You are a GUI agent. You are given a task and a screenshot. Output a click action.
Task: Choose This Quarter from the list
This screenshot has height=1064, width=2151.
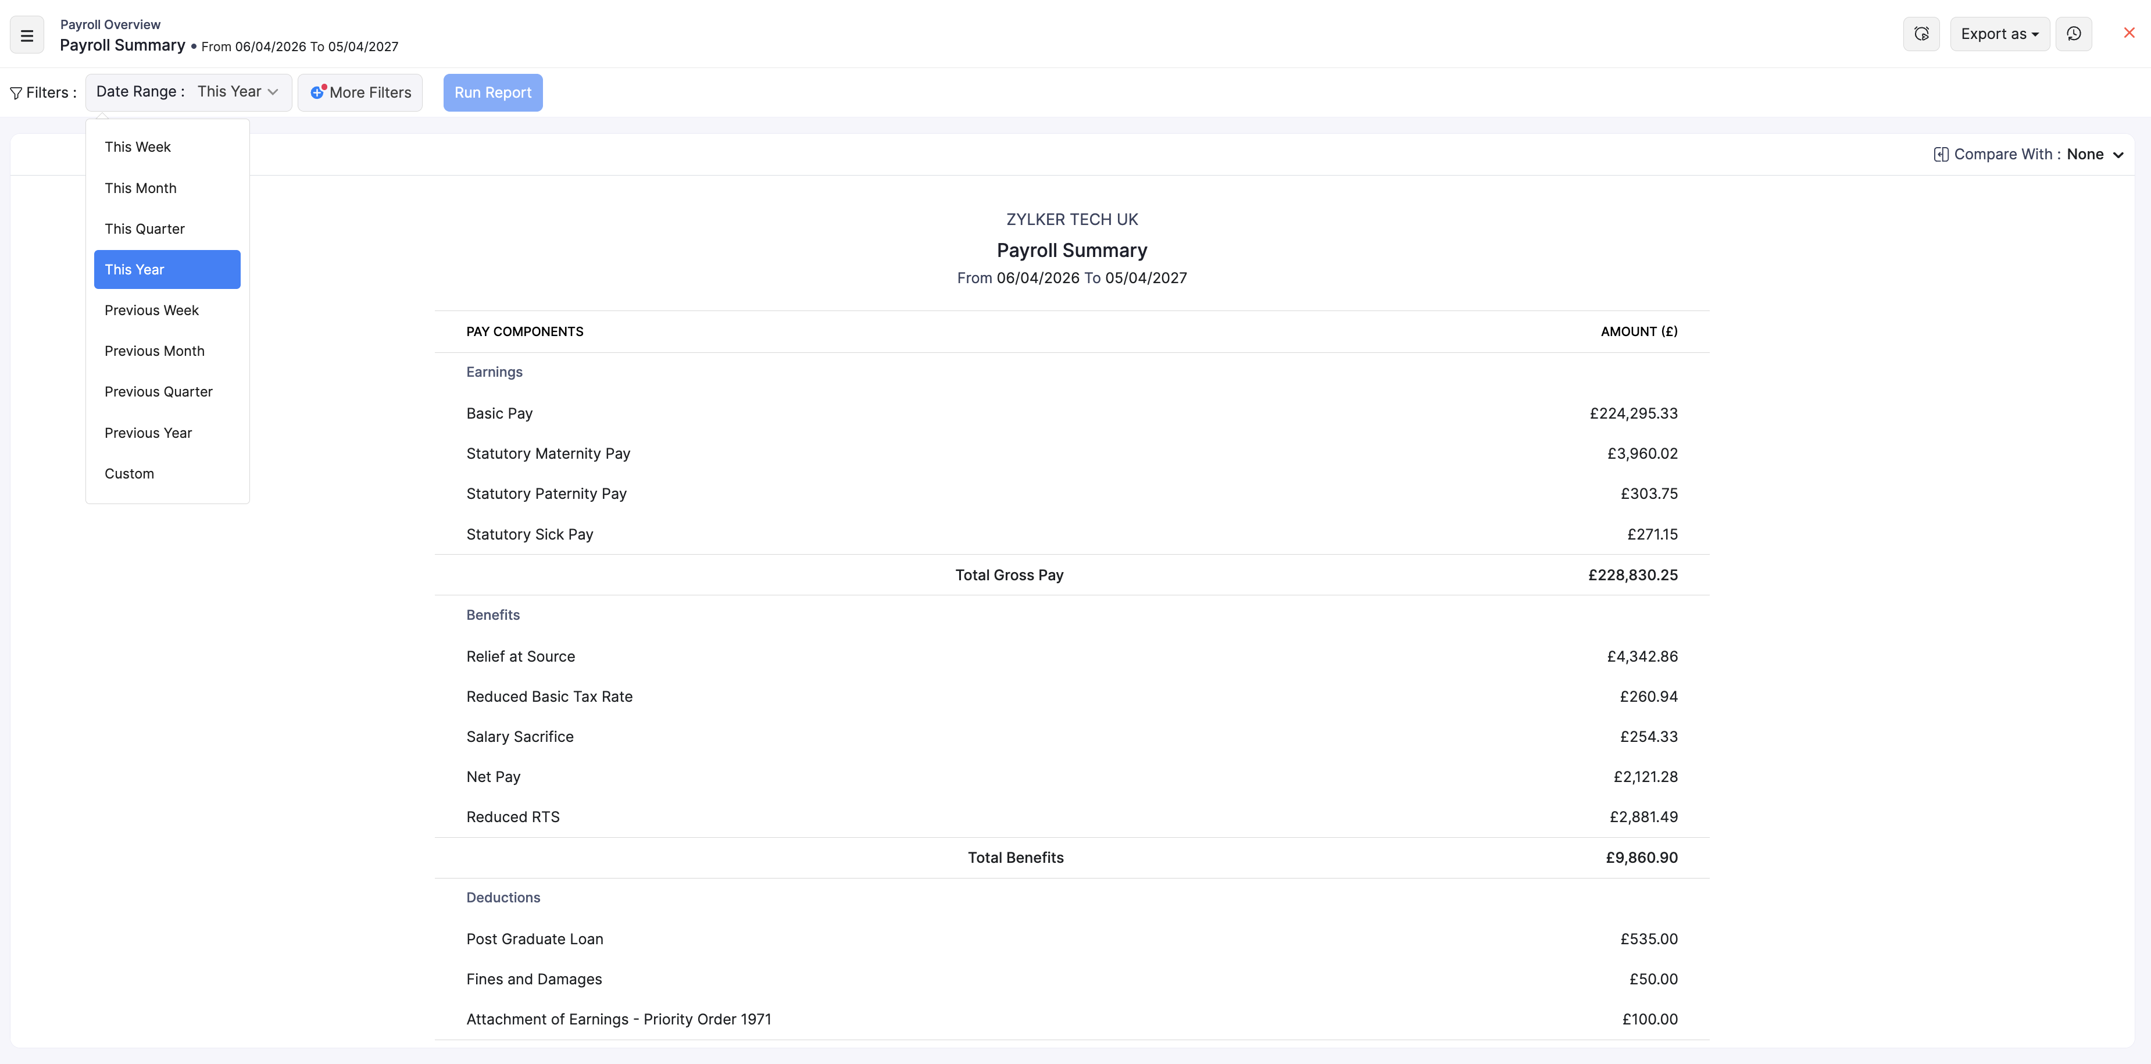[167, 229]
